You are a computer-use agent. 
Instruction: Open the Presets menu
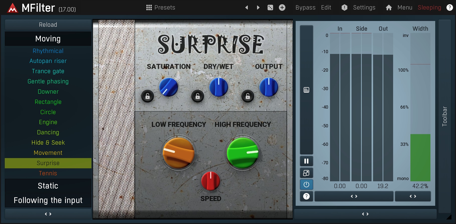[161, 7]
